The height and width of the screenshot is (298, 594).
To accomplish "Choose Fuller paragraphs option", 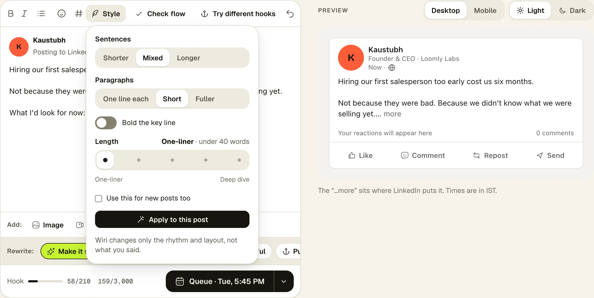I will tap(205, 99).
